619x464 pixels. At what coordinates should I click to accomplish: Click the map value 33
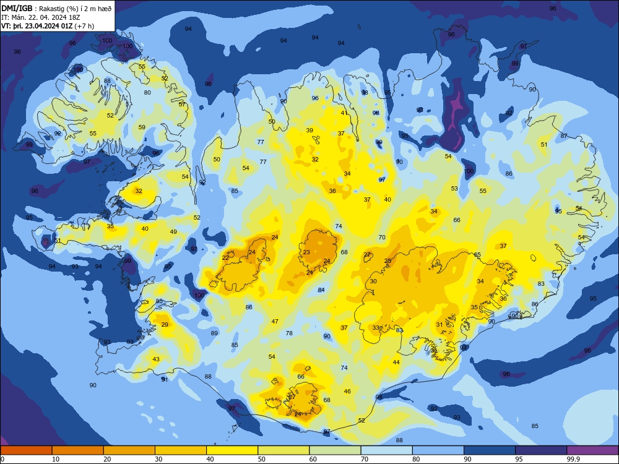pos(376,328)
